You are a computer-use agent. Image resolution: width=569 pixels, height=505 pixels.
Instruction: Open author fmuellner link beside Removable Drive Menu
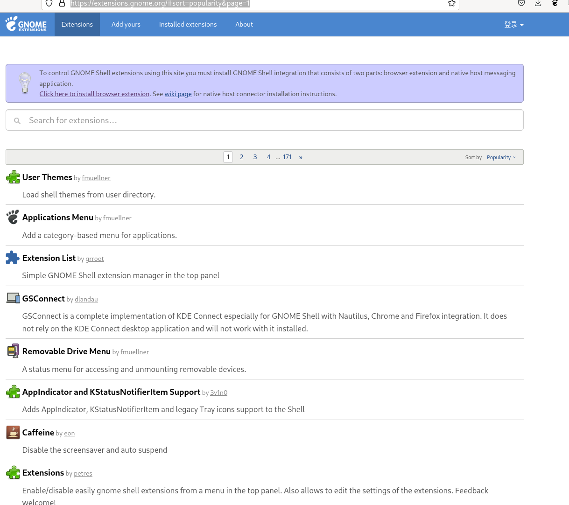pos(134,352)
